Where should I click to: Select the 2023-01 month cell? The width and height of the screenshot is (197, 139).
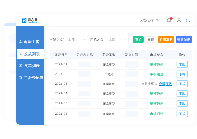61,64
